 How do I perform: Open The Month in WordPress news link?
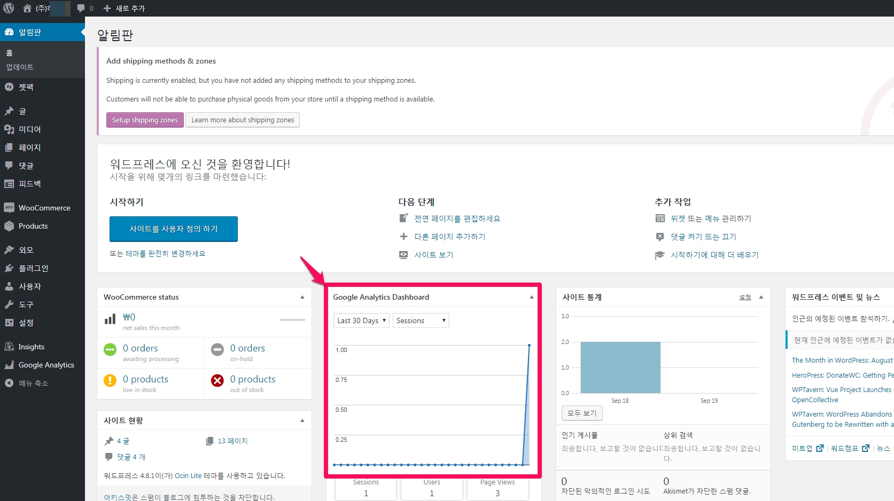tap(842, 361)
